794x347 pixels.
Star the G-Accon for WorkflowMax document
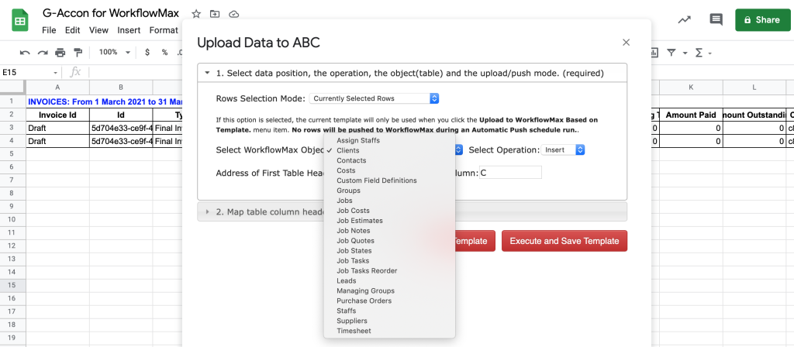tap(196, 14)
